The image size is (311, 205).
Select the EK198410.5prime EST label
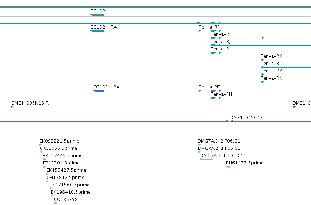click(x=71, y=192)
